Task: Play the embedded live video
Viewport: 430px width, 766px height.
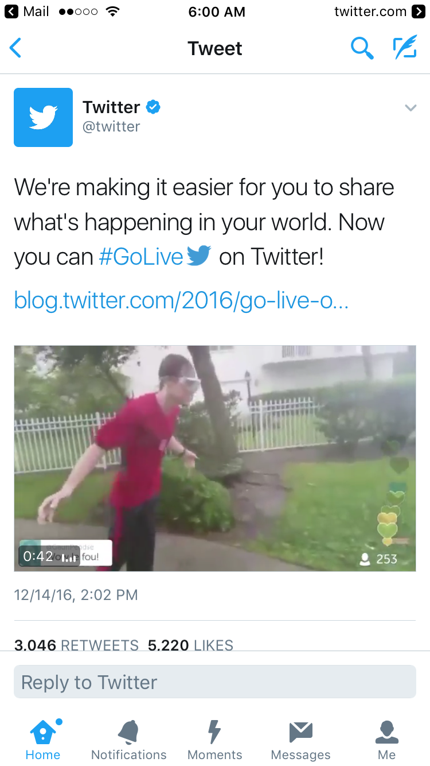Action: (215, 458)
